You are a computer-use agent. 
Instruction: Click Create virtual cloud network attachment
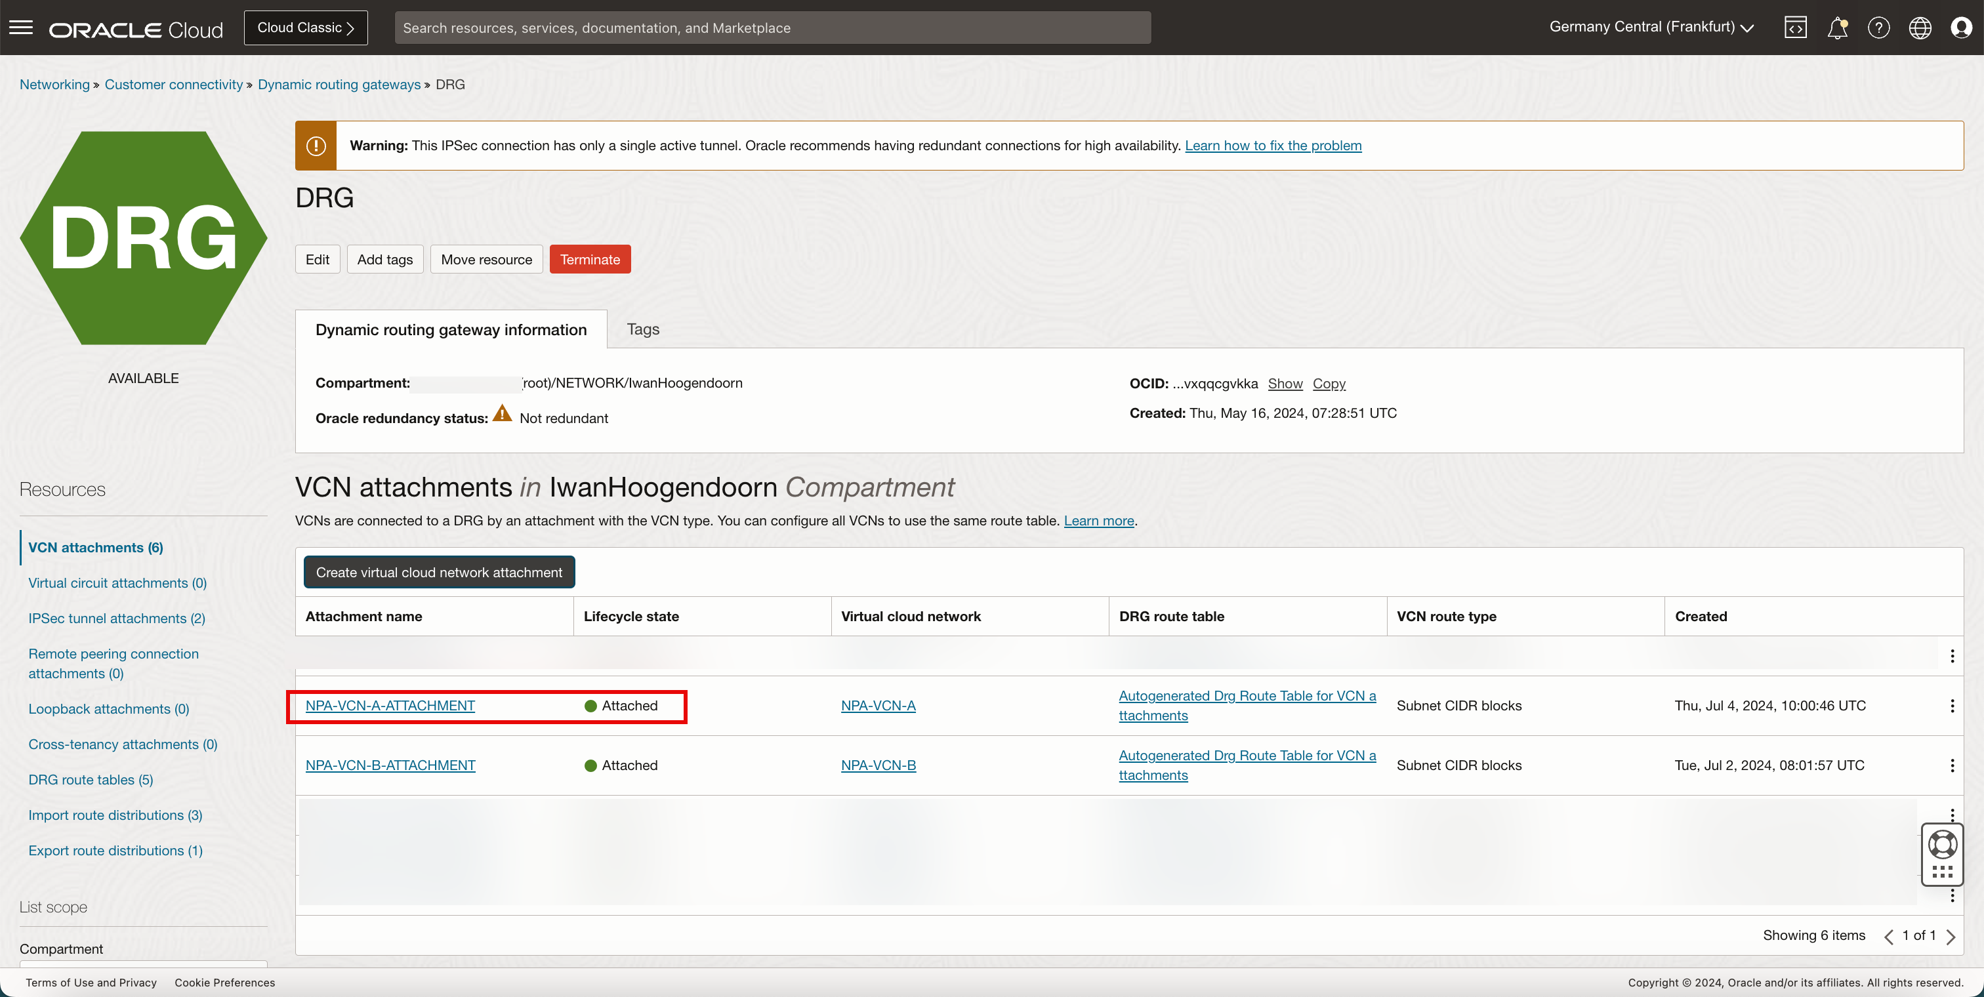click(438, 572)
